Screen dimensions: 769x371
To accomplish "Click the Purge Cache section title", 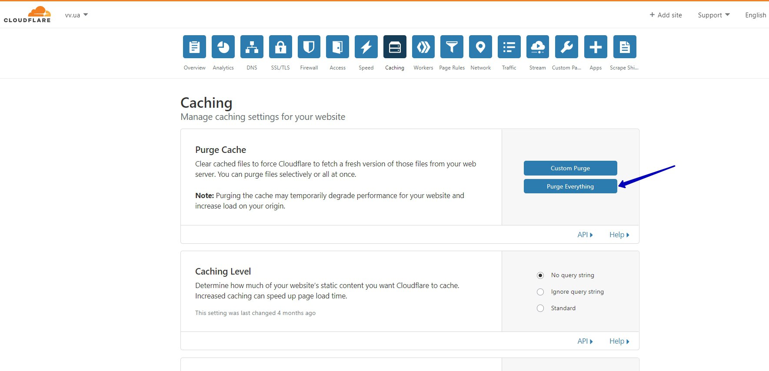I will 220,150.
